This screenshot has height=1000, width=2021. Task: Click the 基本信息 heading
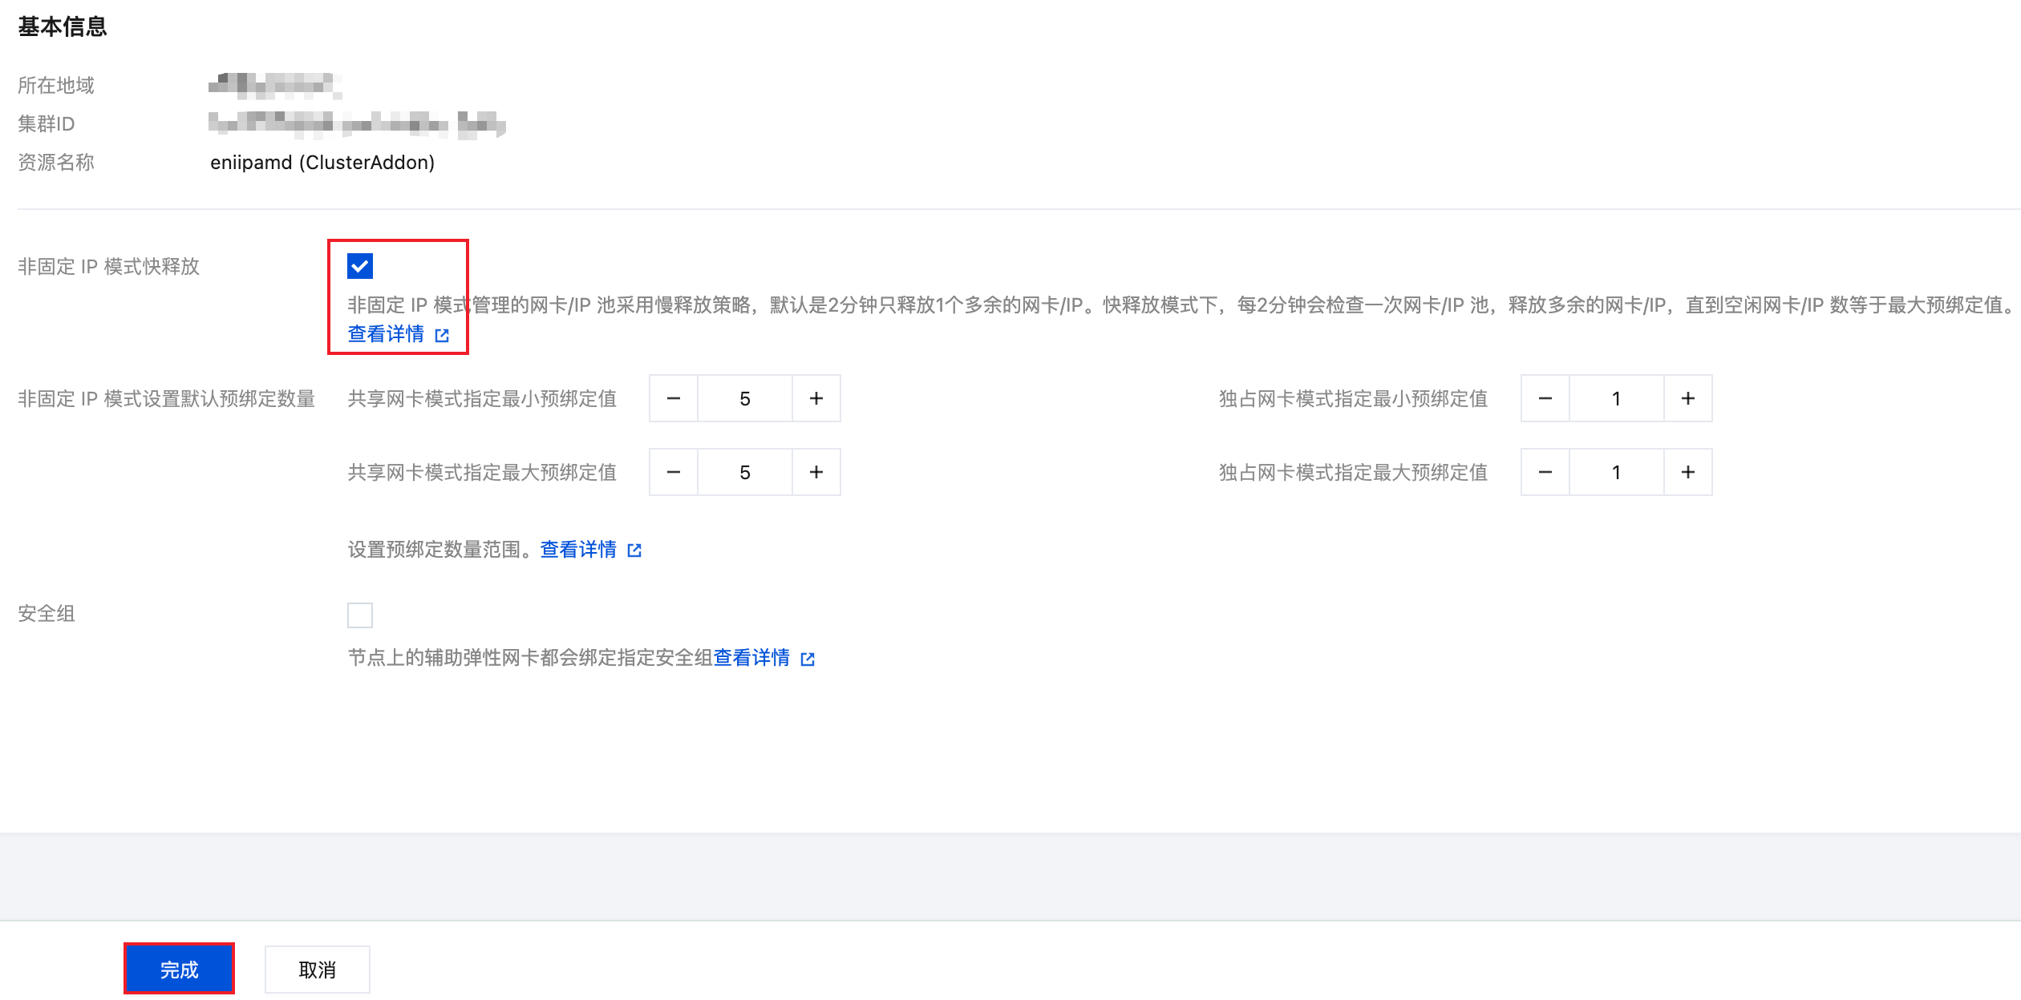pyautogui.click(x=63, y=26)
